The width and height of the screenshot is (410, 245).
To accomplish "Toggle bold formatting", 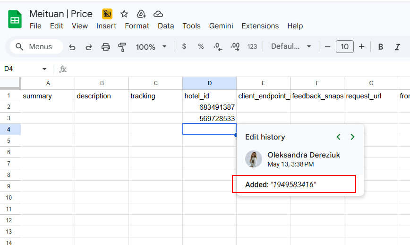I will [381, 47].
